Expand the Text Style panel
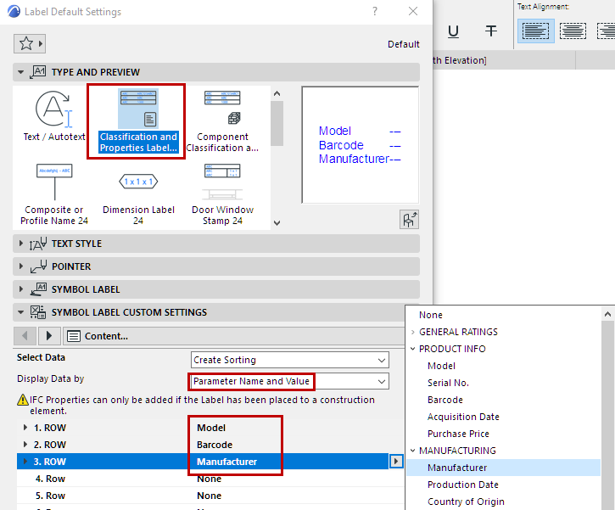 [x=21, y=244]
